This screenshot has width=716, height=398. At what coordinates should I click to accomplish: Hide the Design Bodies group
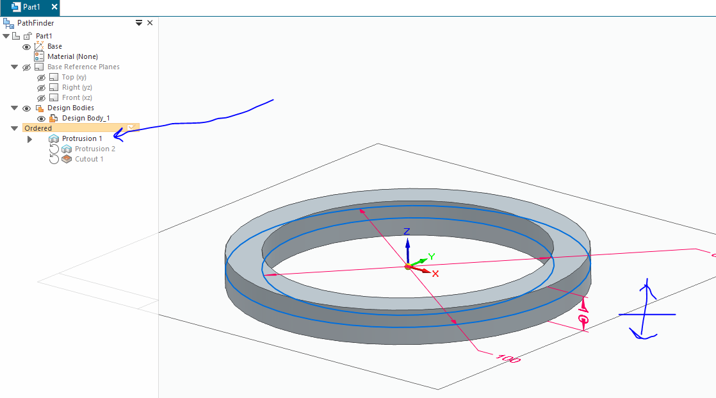(x=26, y=108)
